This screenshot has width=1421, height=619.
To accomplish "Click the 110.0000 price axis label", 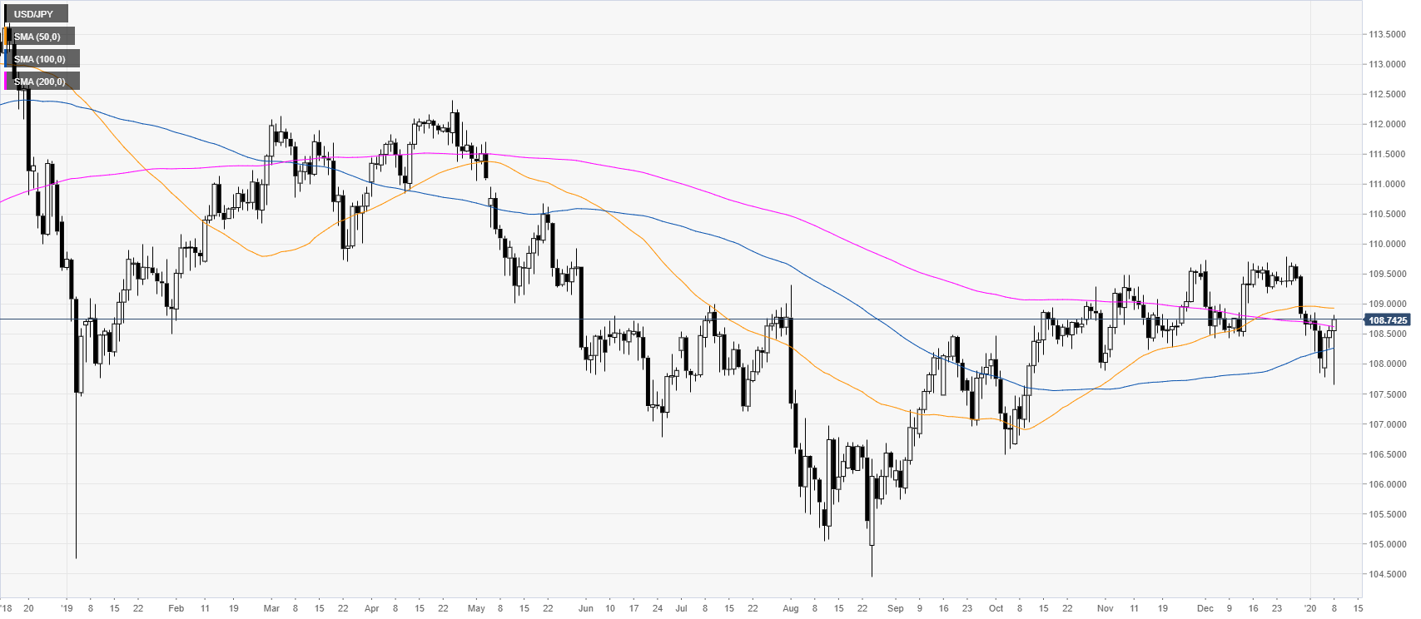I will coord(1387,245).
